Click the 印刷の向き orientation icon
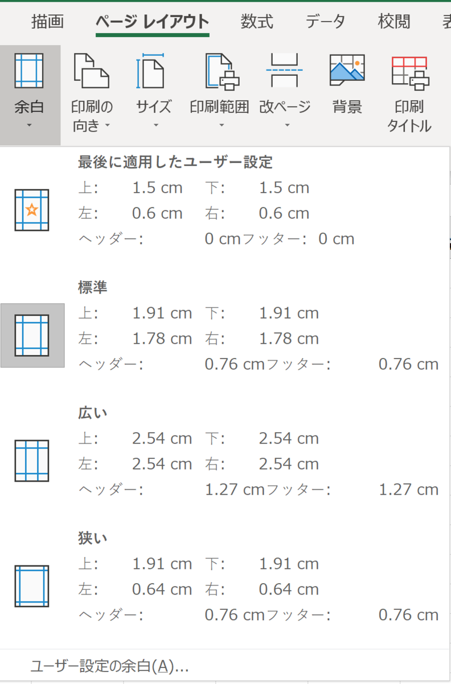The height and width of the screenshot is (684, 451). (91, 71)
